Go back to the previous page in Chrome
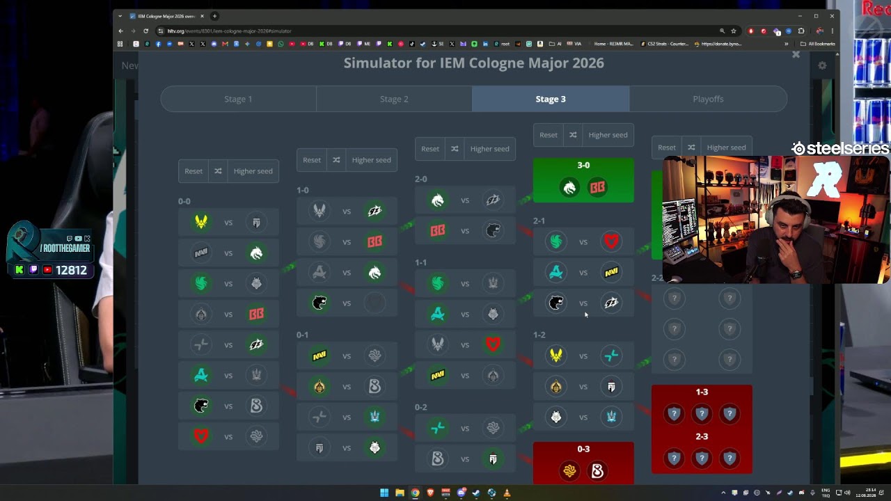Image resolution: width=891 pixels, height=501 pixels. point(120,31)
